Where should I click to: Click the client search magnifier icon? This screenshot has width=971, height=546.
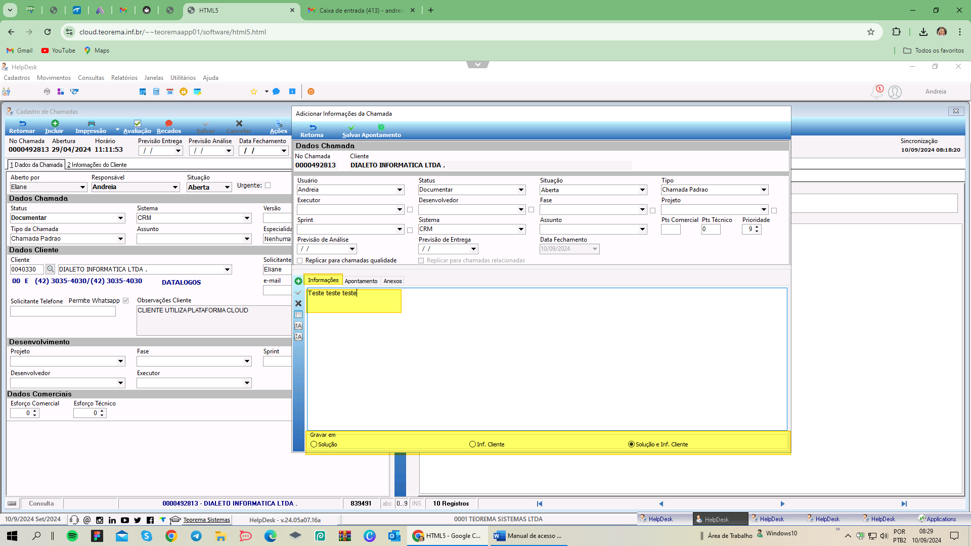pyautogui.click(x=50, y=269)
